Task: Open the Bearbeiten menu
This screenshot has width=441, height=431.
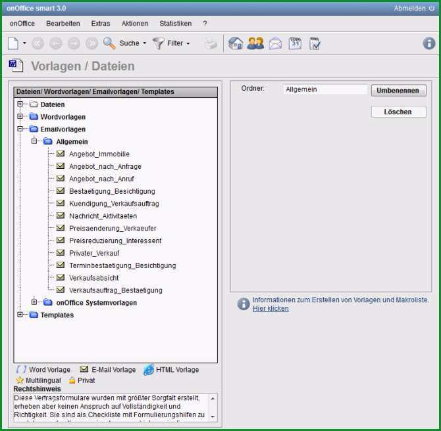Action: point(63,24)
